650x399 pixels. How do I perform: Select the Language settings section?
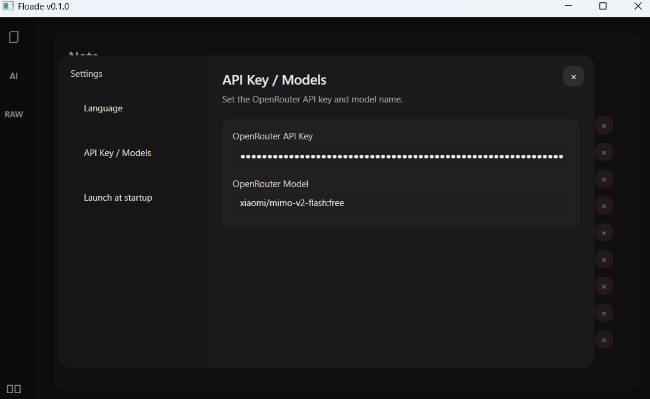coord(102,108)
